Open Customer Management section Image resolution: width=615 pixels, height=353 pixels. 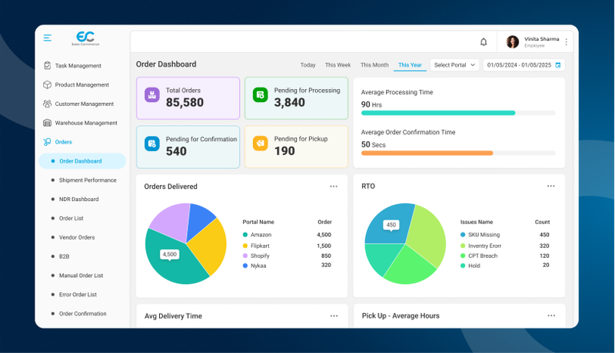point(85,104)
